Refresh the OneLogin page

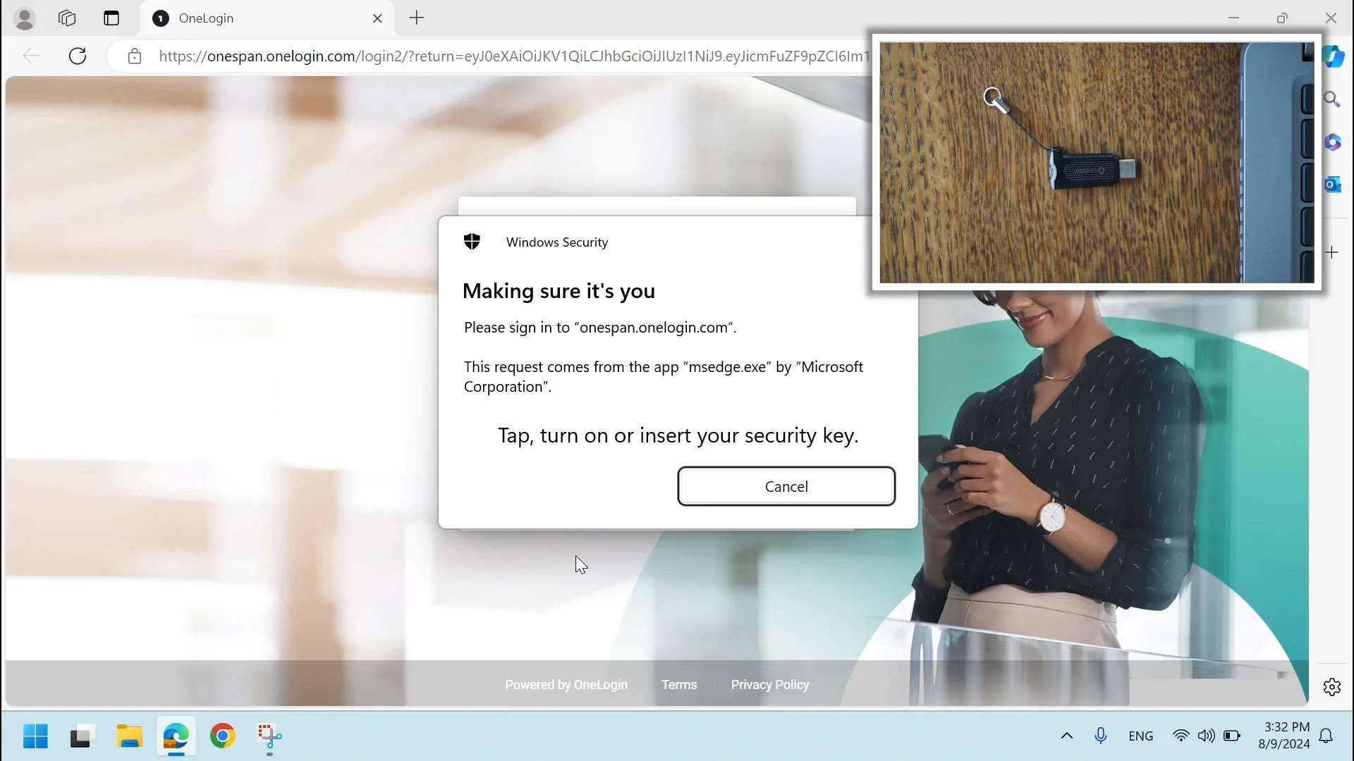coord(78,56)
